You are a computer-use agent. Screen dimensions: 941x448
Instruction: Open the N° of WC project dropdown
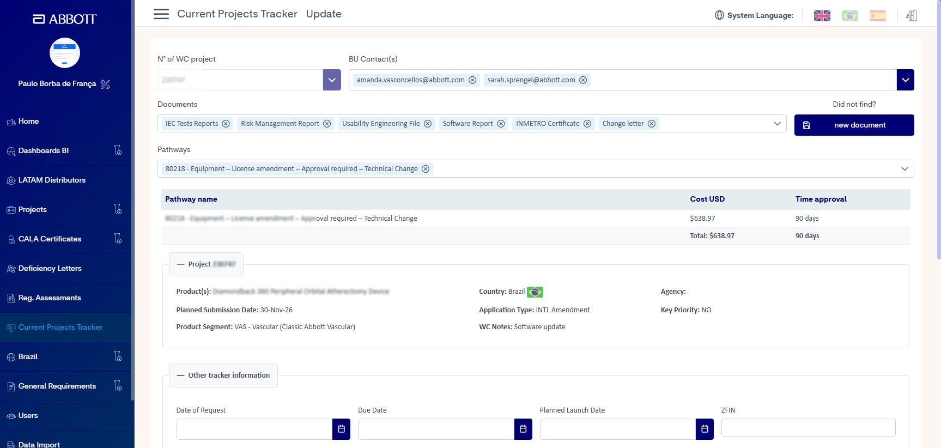[332, 80]
